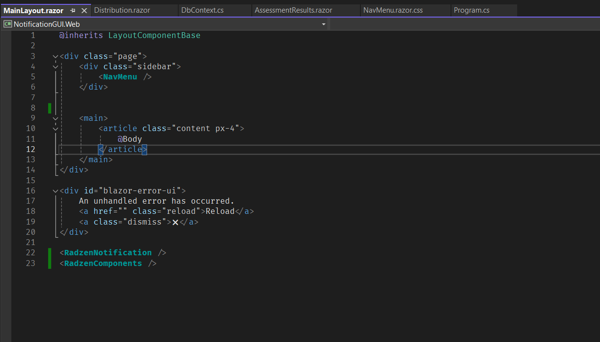Click the "blazor-error-ui" id value
This screenshot has width=600, height=342.
139,191
